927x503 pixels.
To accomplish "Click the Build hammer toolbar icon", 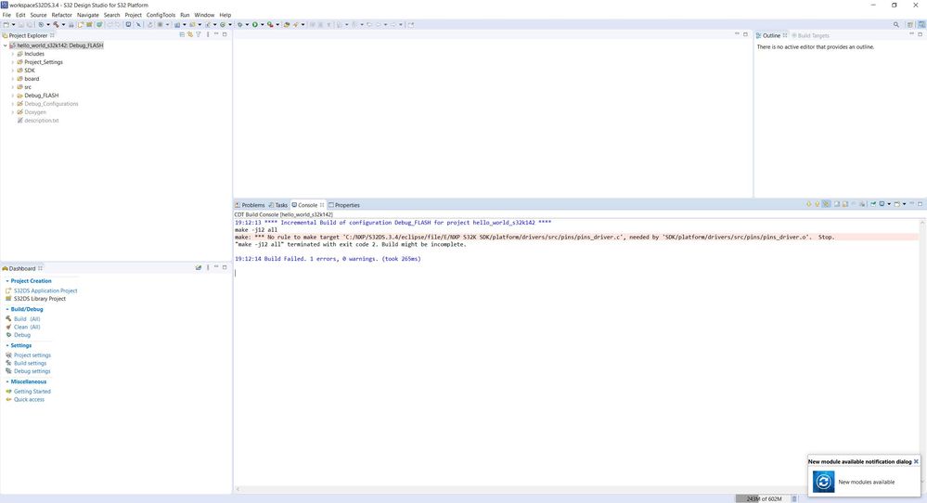I will 56,24.
